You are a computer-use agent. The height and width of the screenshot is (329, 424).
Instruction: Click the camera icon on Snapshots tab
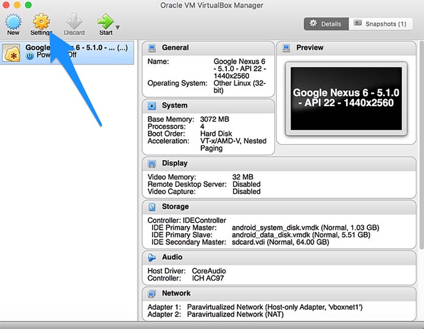357,23
